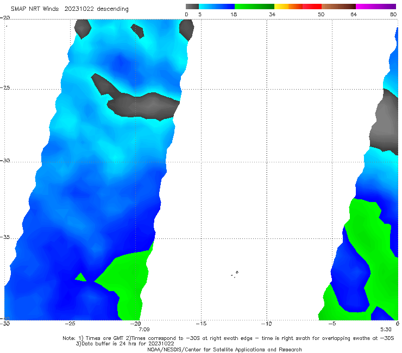The width and height of the screenshot is (402, 353).
Task: Click the magenta segment of the color bar
Action: pyautogui.click(x=376, y=7)
